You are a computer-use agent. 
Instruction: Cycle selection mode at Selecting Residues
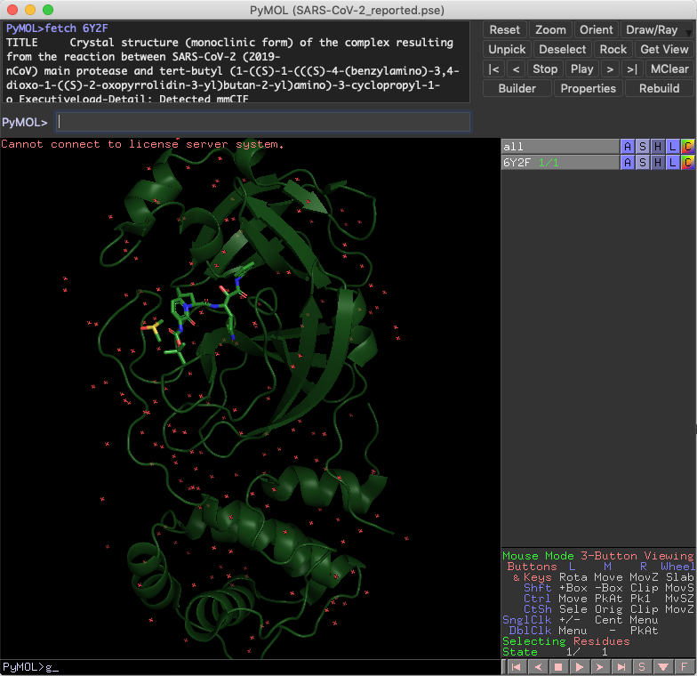tap(565, 640)
